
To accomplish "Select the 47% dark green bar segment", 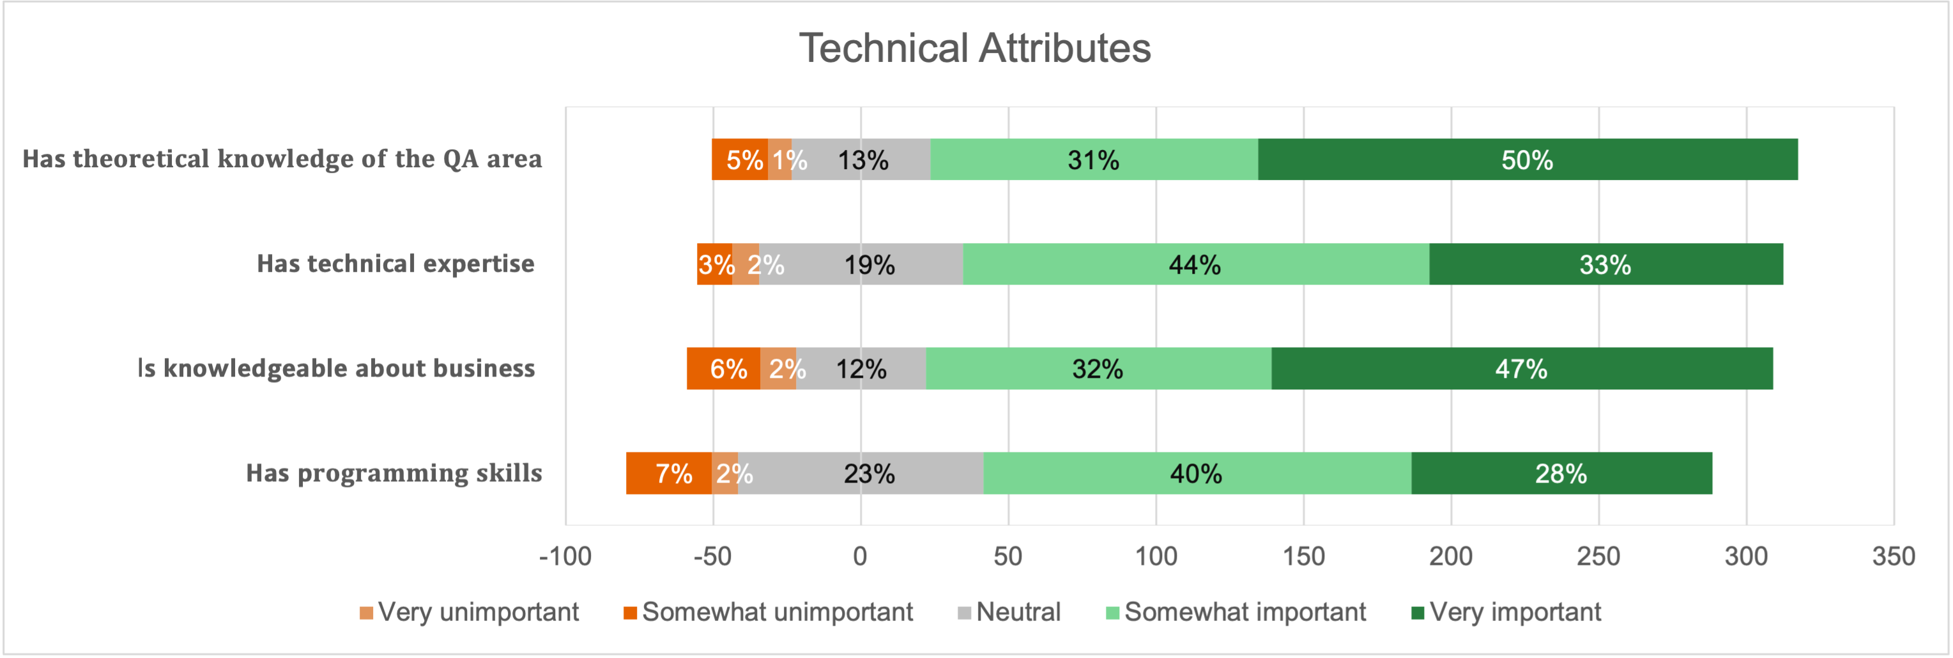I will 1521,369.
